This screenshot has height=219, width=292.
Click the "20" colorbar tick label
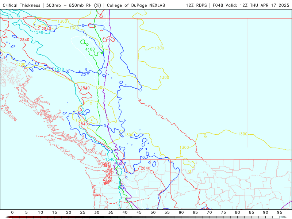click(x=69, y=212)
